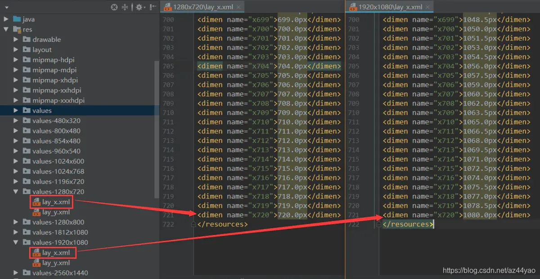Image resolution: width=540 pixels, height=279 pixels.
Task: Close the 1920x1080\lay_x.xml tab
Action: (x=427, y=7)
